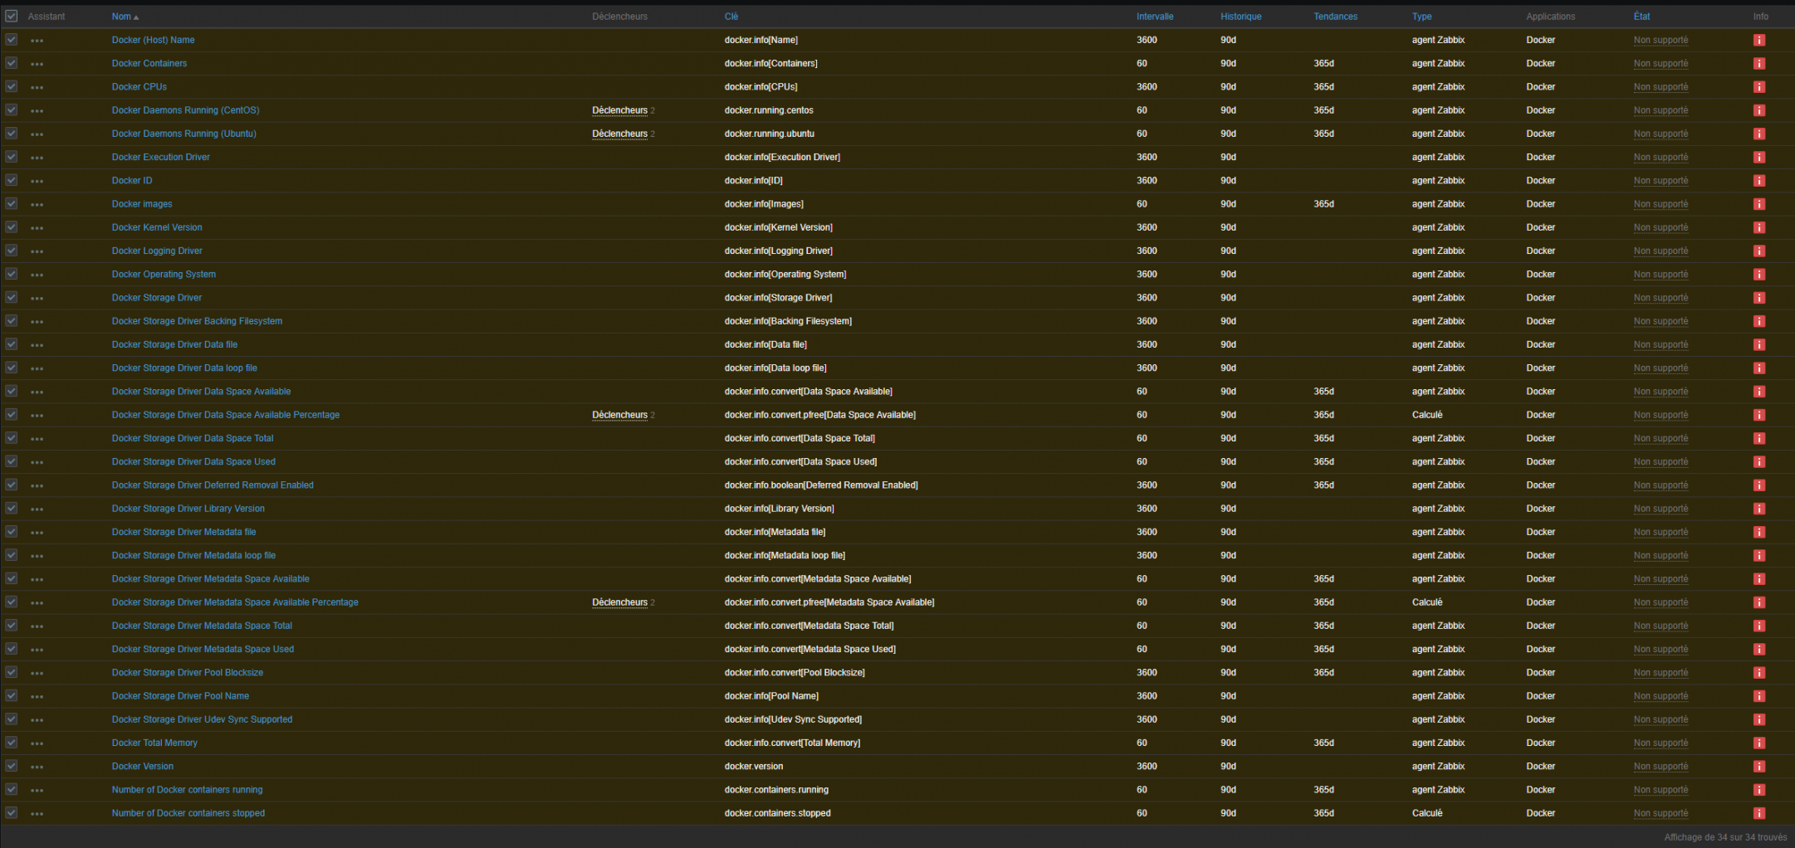
Task: Open the Docker Storage Driver Metadata Space Total link
Action: (202, 626)
